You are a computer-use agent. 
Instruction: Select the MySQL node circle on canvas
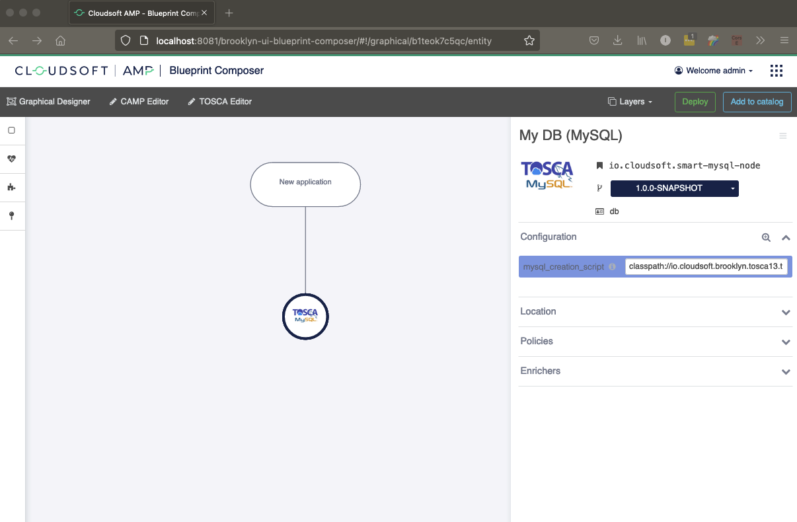(305, 317)
